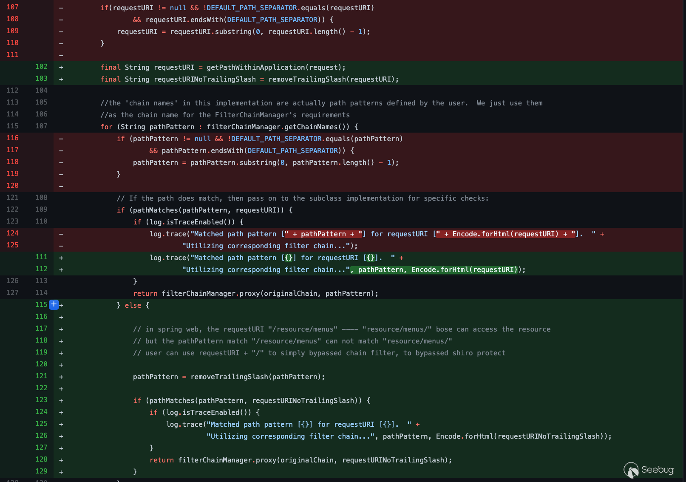Select new line number 106
The image size is (686, 482).
[x=41, y=114]
